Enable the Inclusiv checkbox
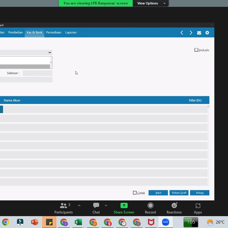The height and width of the screenshot is (228, 228). (196, 50)
